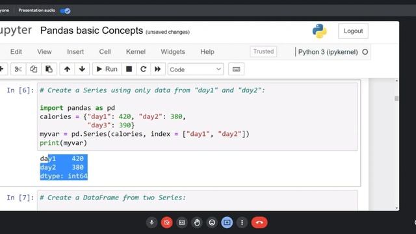Open the Kernel menu
416x234 pixels.
[136, 52]
